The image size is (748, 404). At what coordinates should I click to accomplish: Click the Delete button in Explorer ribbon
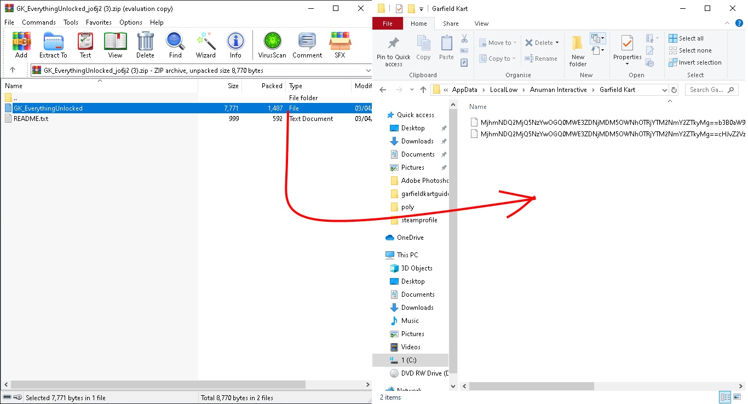point(539,43)
